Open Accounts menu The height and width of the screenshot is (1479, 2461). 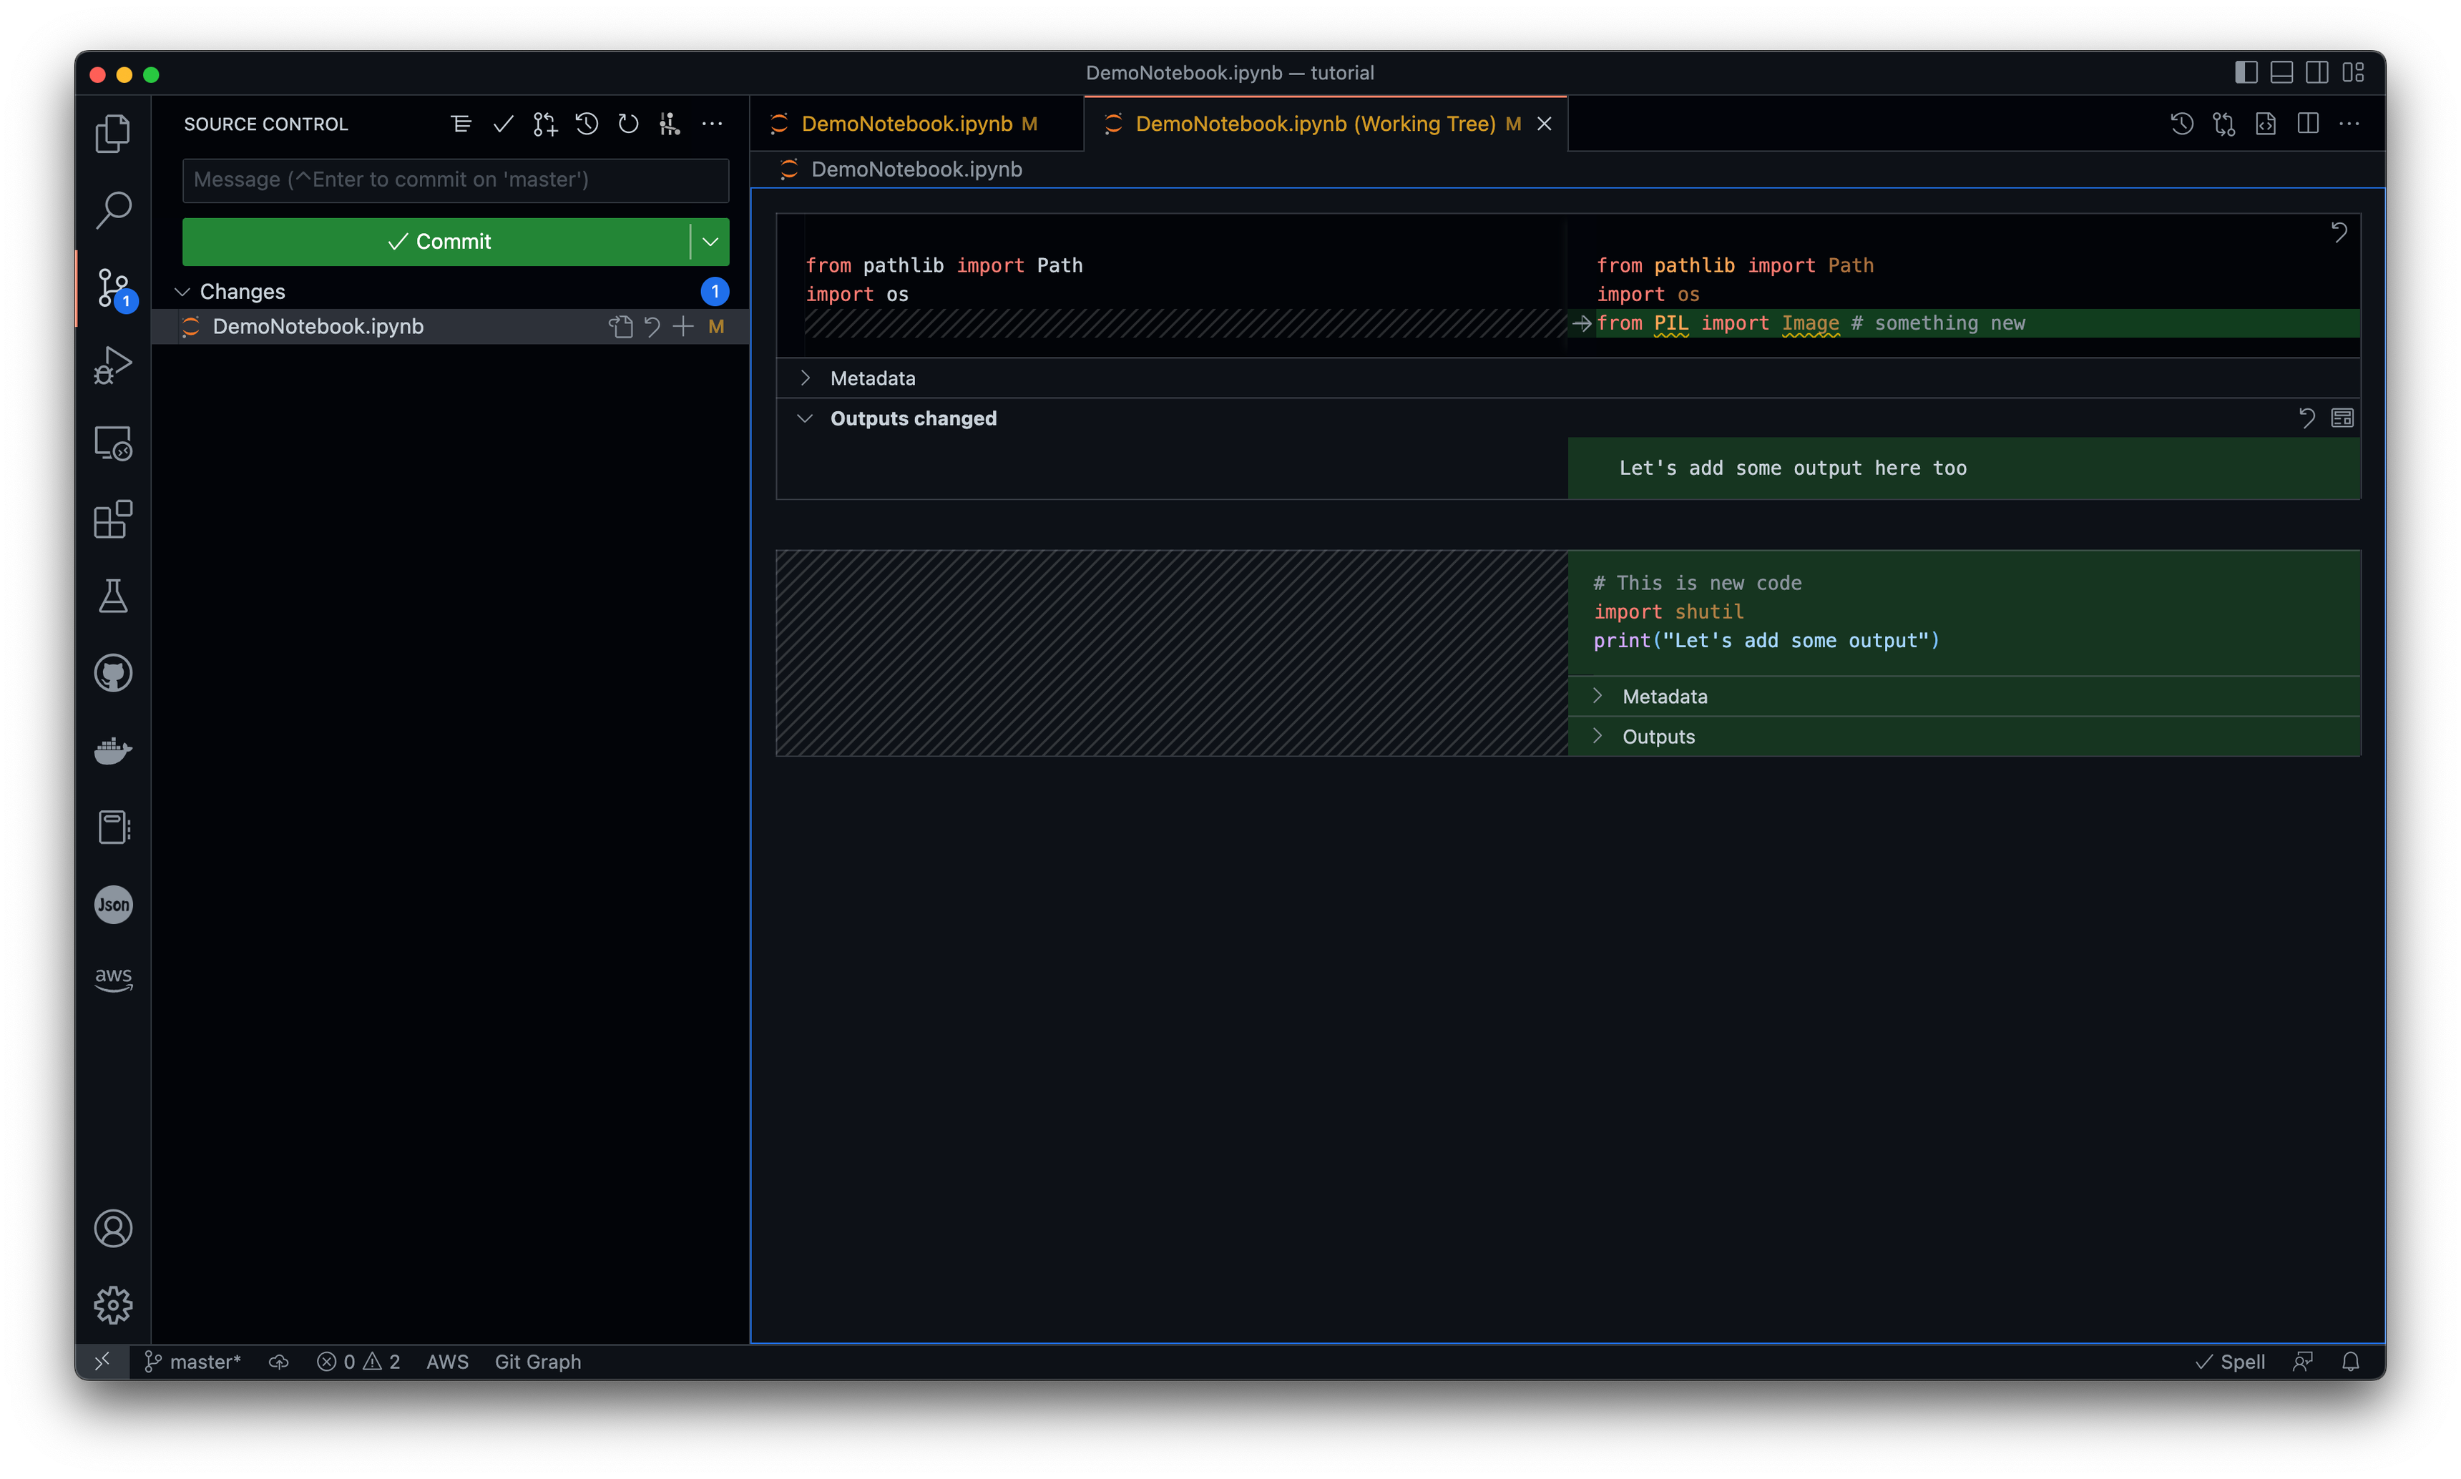(x=112, y=1228)
